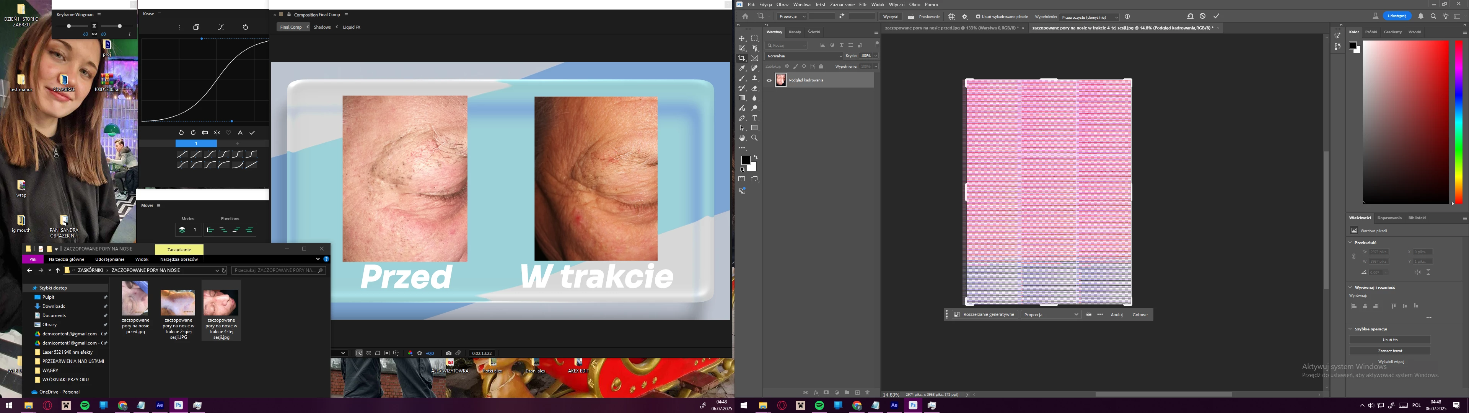Open Photoshop notifications bell icon

[x=1420, y=16]
